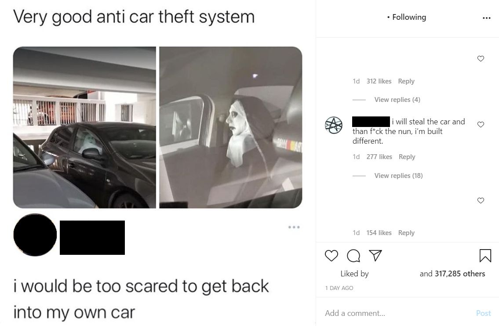The height and width of the screenshot is (326, 499).
Task: Open the nun close-up photo
Action: [231, 127]
